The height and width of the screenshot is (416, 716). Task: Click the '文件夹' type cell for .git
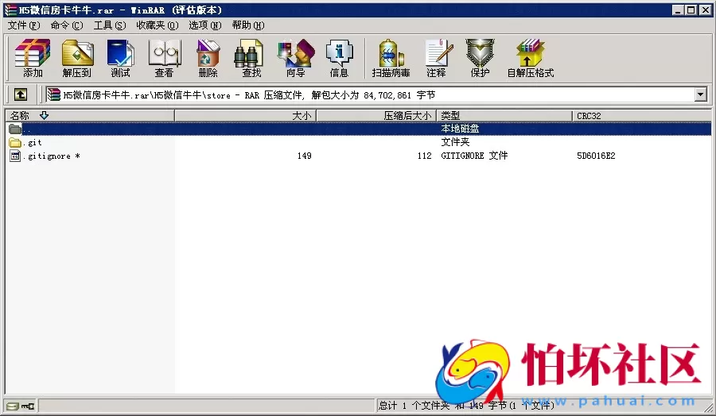pyautogui.click(x=455, y=142)
